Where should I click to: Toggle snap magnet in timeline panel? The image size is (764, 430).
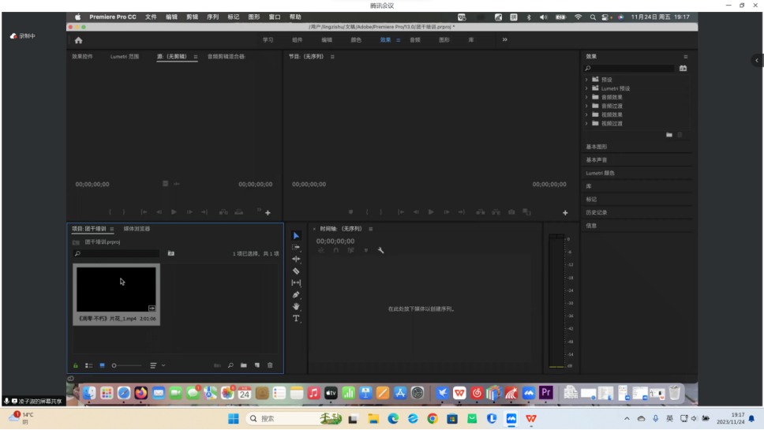point(336,250)
